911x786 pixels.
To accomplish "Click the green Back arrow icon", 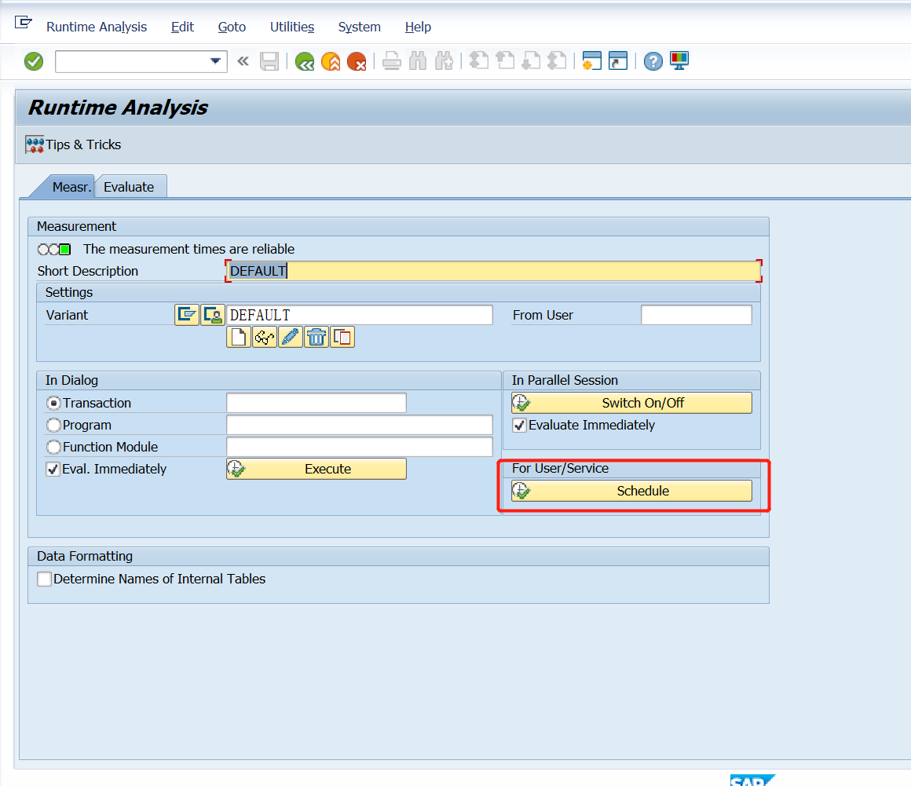I will pyautogui.click(x=305, y=60).
